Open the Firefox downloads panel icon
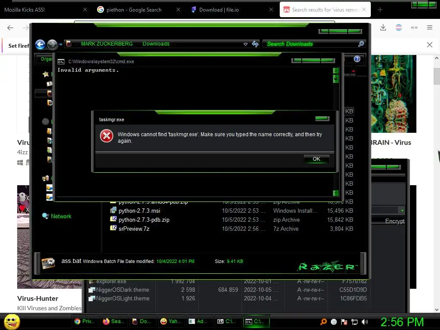This screenshot has width=440, height=330. pyautogui.click(x=383, y=27)
